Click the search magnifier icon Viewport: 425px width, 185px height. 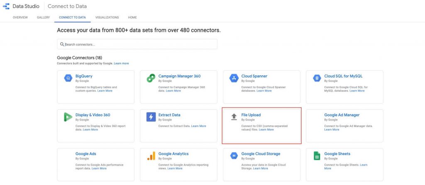pyautogui.click(x=62, y=44)
